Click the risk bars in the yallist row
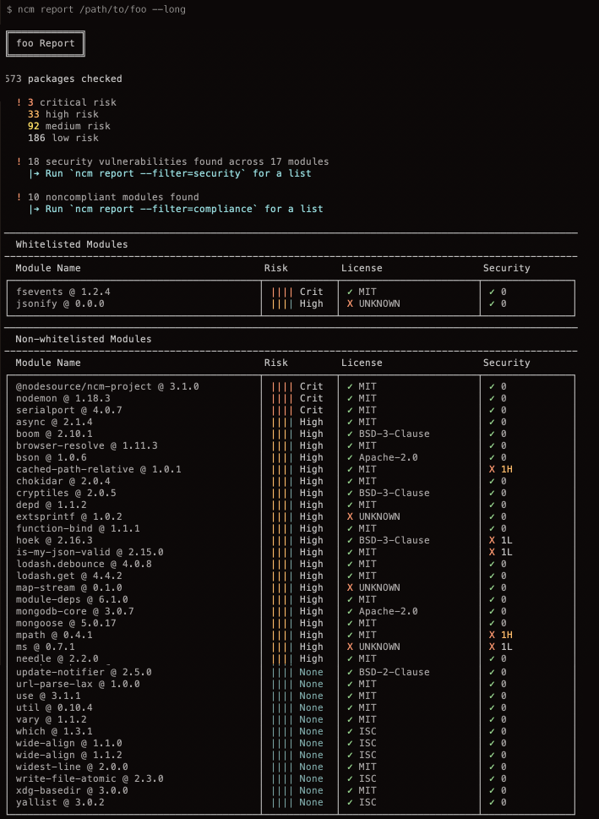The height and width of the screenshot is (819, 599). pos(282,802)
